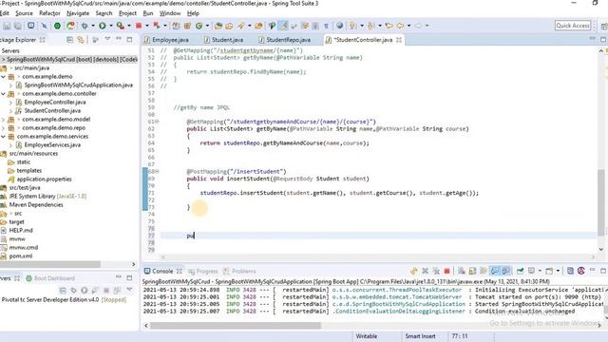Open the Window menu
Viewport: 608px width, 342px height.
[x=170, y=13]
